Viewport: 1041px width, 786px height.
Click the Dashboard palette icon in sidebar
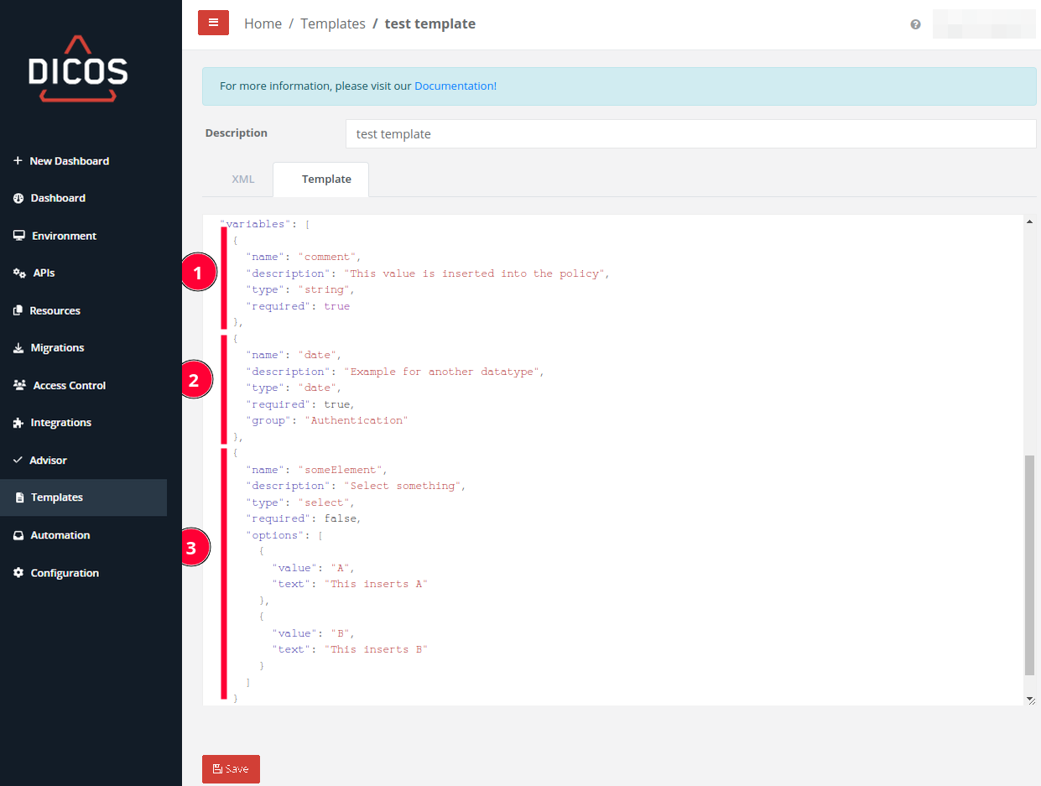(18, 199)
